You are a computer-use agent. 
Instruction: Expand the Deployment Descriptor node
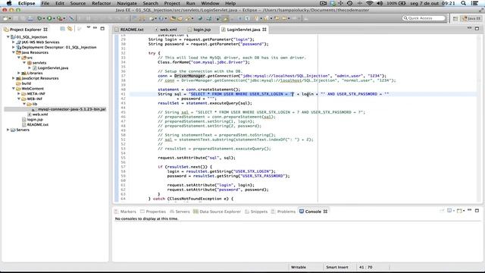[14, 47]
